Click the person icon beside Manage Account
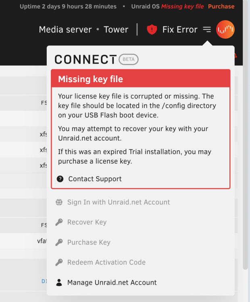250x302 pixels. click(x=59, y=283)
